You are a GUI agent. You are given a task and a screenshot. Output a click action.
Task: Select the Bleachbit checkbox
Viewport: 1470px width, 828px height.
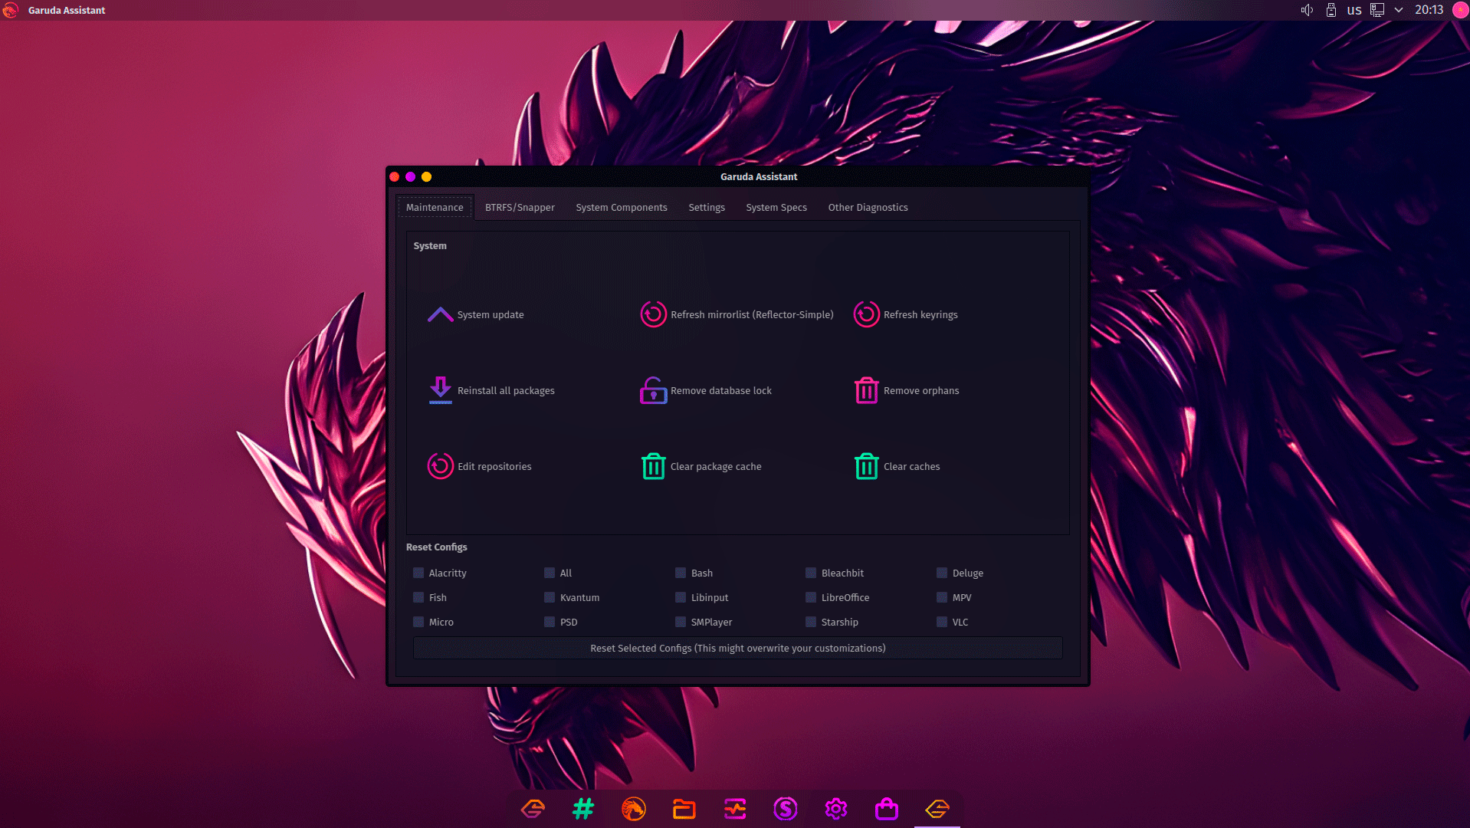(811, 573)
